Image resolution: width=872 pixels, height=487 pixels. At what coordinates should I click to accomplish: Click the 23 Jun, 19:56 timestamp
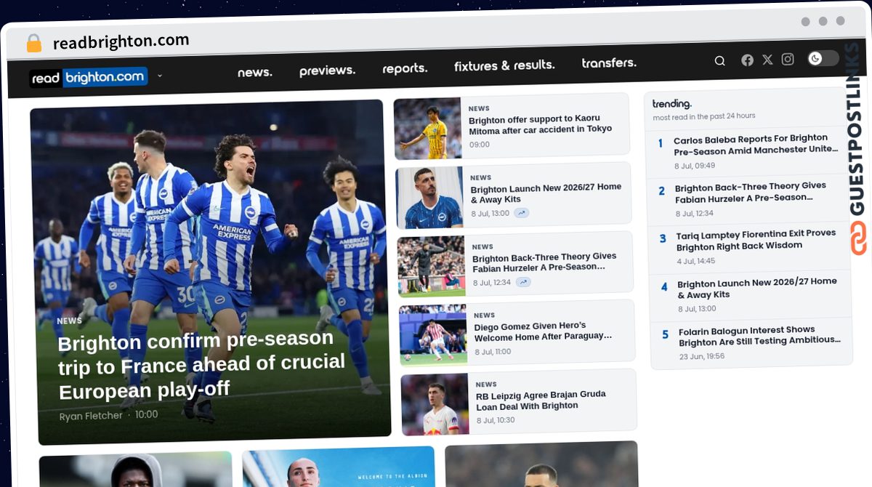tap(702, 356)
